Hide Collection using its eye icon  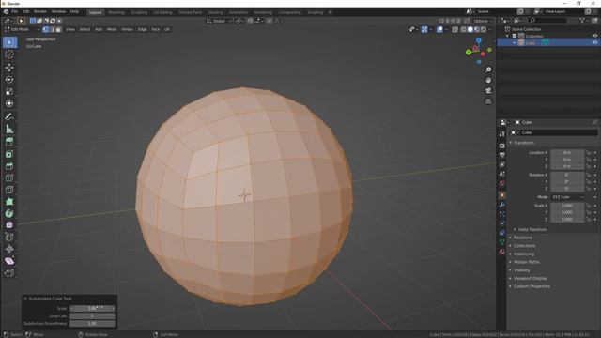(x=594, y=36)
